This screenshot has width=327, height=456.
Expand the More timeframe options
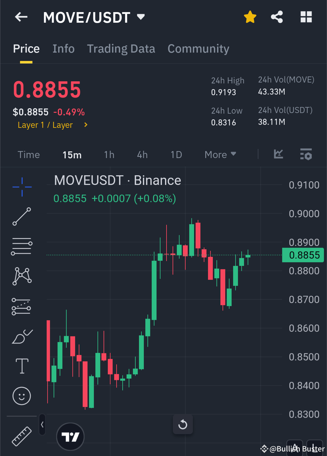point(220,154)
